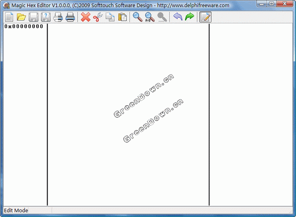
Task: Click the Edit Mode status bar label
Action: click(16, 210)
